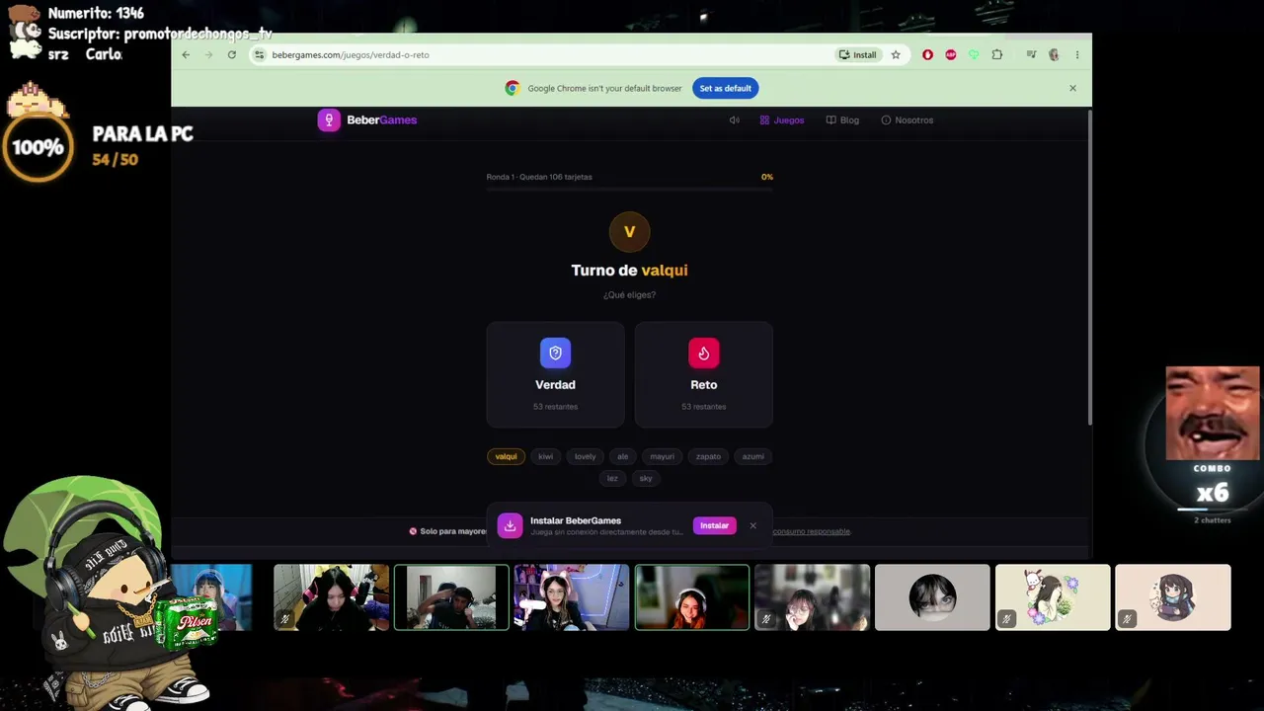Image resolution: width=1264 pixels, height=711 pixels.
Task: Open the Extensions puzzle piece menu
Action: tap(997, 55)
